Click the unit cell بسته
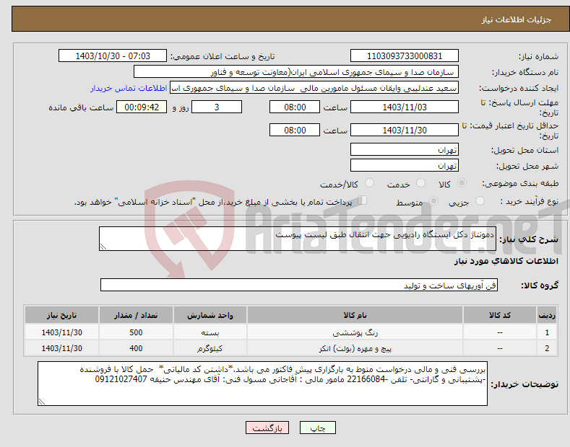The width and height of the screenshot is (570, 447). coord(210,332)
